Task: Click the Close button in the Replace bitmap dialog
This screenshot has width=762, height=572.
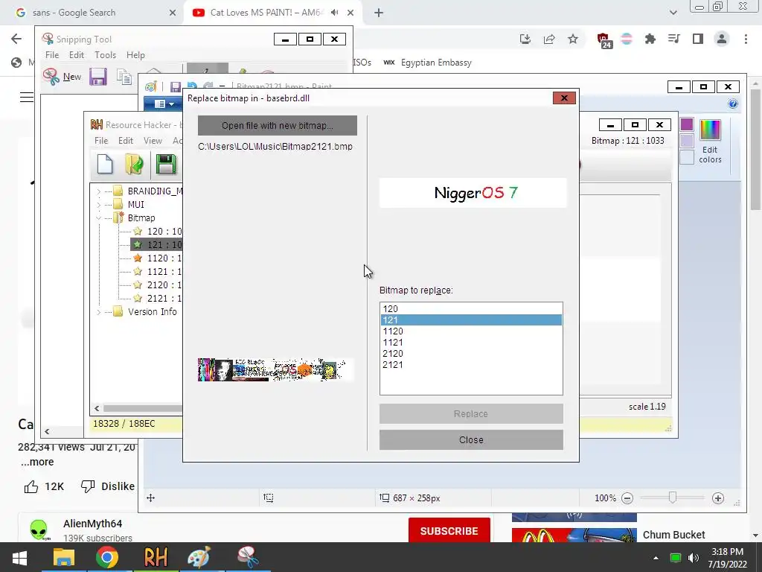Action: (x=471, y=439)
